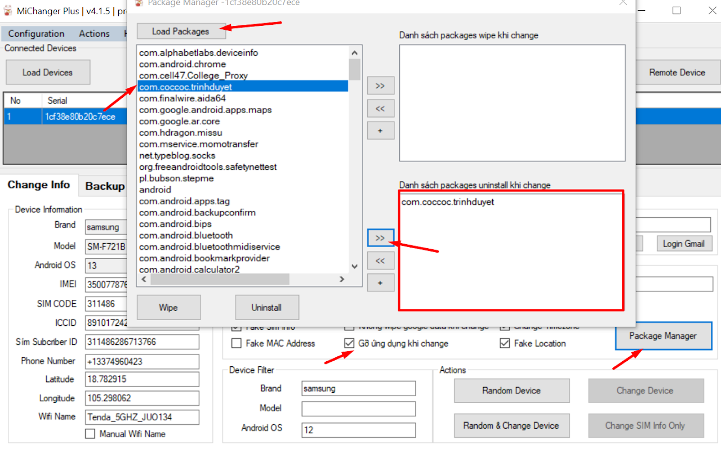This screenshot has width=721, height=449.
Task: Click the Wifi Name input field
Action: (x=142, y=417)
